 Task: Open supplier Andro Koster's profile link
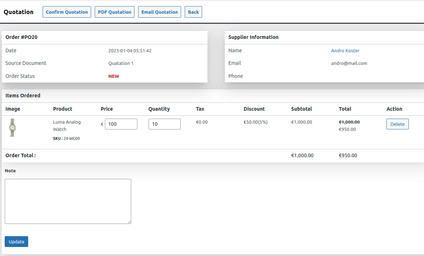(x=345, y=51)
